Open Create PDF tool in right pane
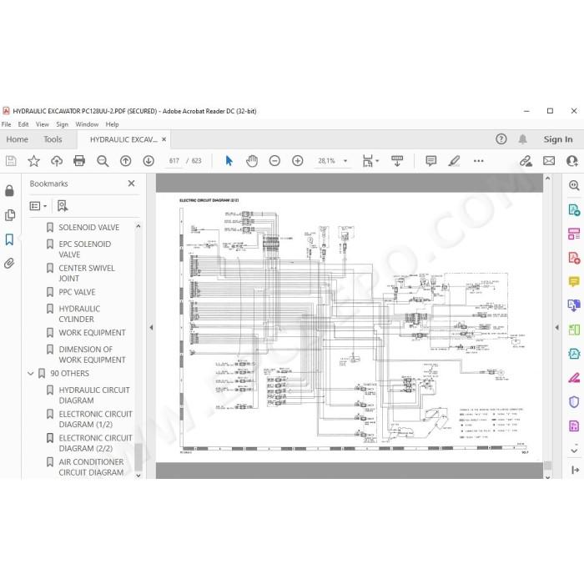This screenshot has width=584, height=584. pos(574,258)
